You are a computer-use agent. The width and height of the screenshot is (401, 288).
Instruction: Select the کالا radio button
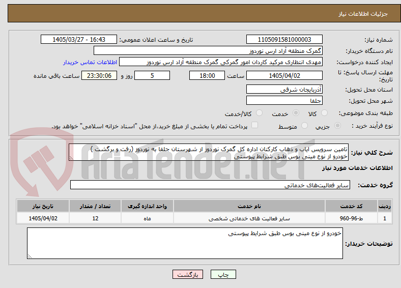[324, 113]
